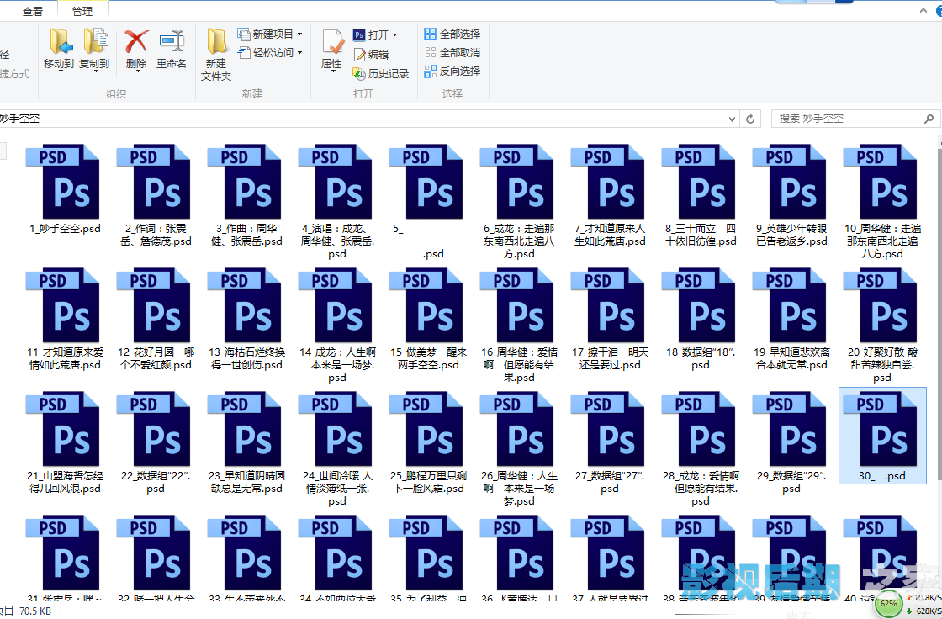Select file 29_数据组"29".psd
Image resolution: width=942 pixels, height=619 pixels.
tap(791, 442)
